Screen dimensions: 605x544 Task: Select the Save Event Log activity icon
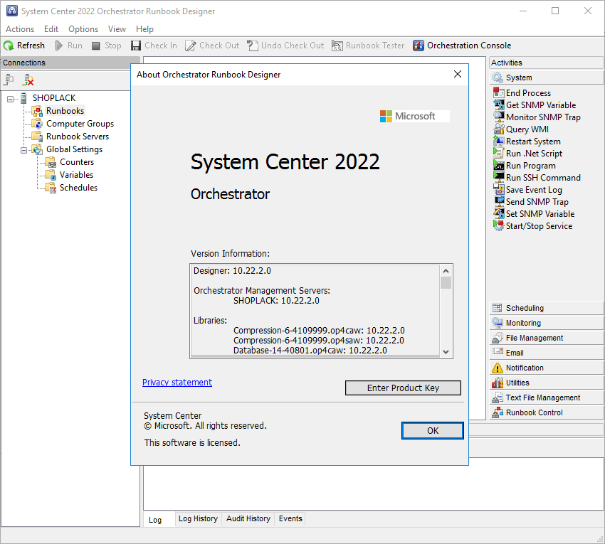(x=498, y=189)
